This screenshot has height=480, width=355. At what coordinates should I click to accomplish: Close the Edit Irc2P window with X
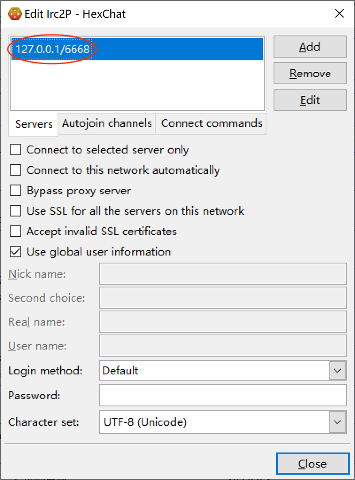click(340, 14)
